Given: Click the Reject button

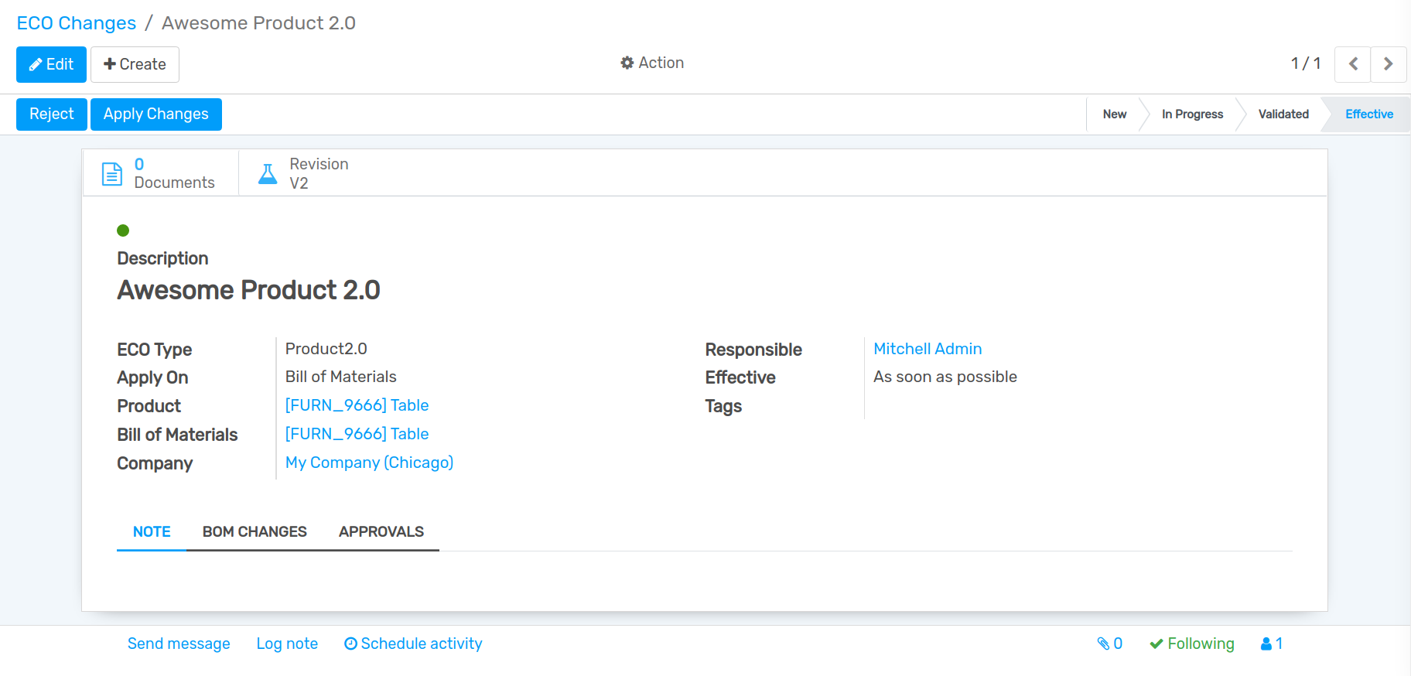Looking at the screenshot, I should tap(51, 114).
